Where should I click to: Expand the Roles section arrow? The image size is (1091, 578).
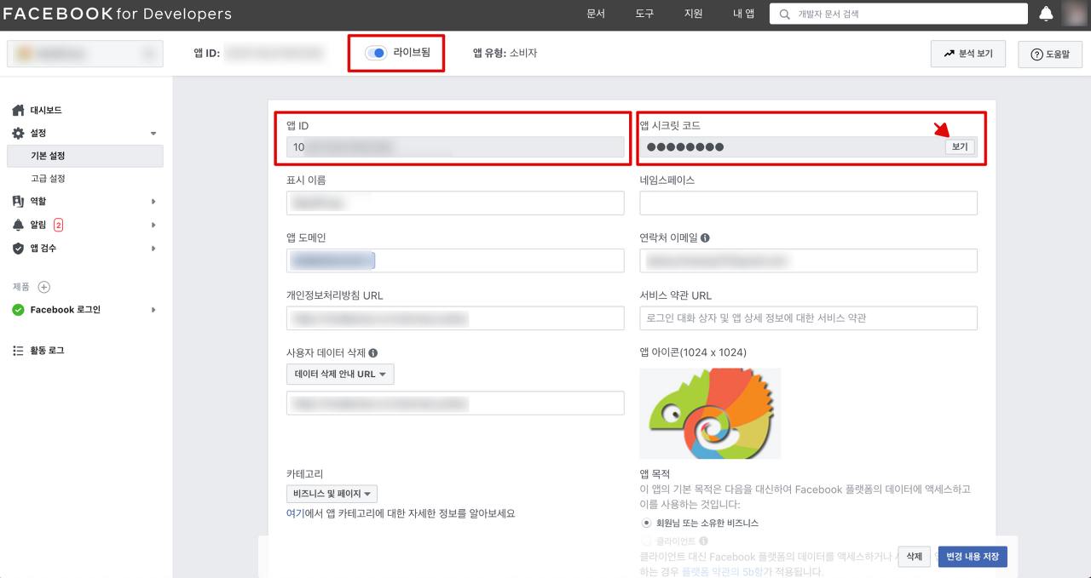click(x=153, y=202)
